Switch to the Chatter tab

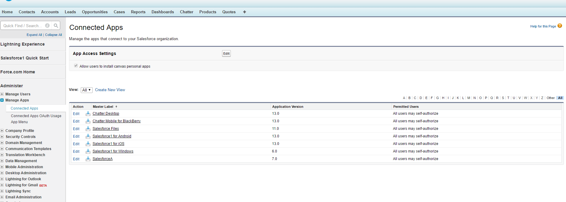pyautogui.click(x=187, y=12)
